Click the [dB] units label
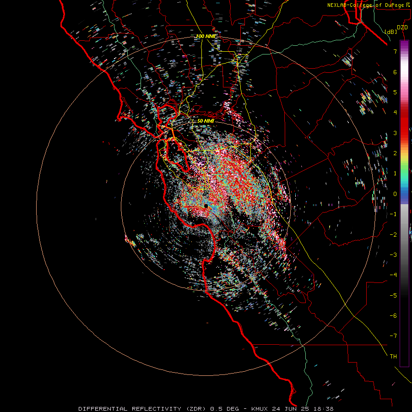 point(390,32)
